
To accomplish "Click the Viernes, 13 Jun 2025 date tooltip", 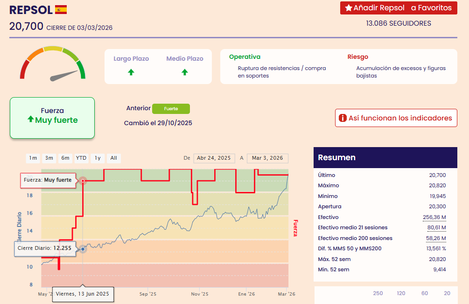I will [83, 294].
